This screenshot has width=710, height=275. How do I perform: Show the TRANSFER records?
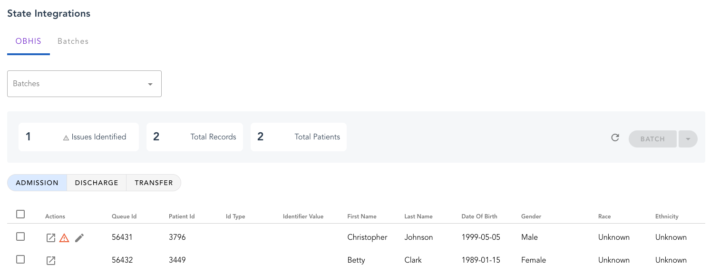[154, 183]
